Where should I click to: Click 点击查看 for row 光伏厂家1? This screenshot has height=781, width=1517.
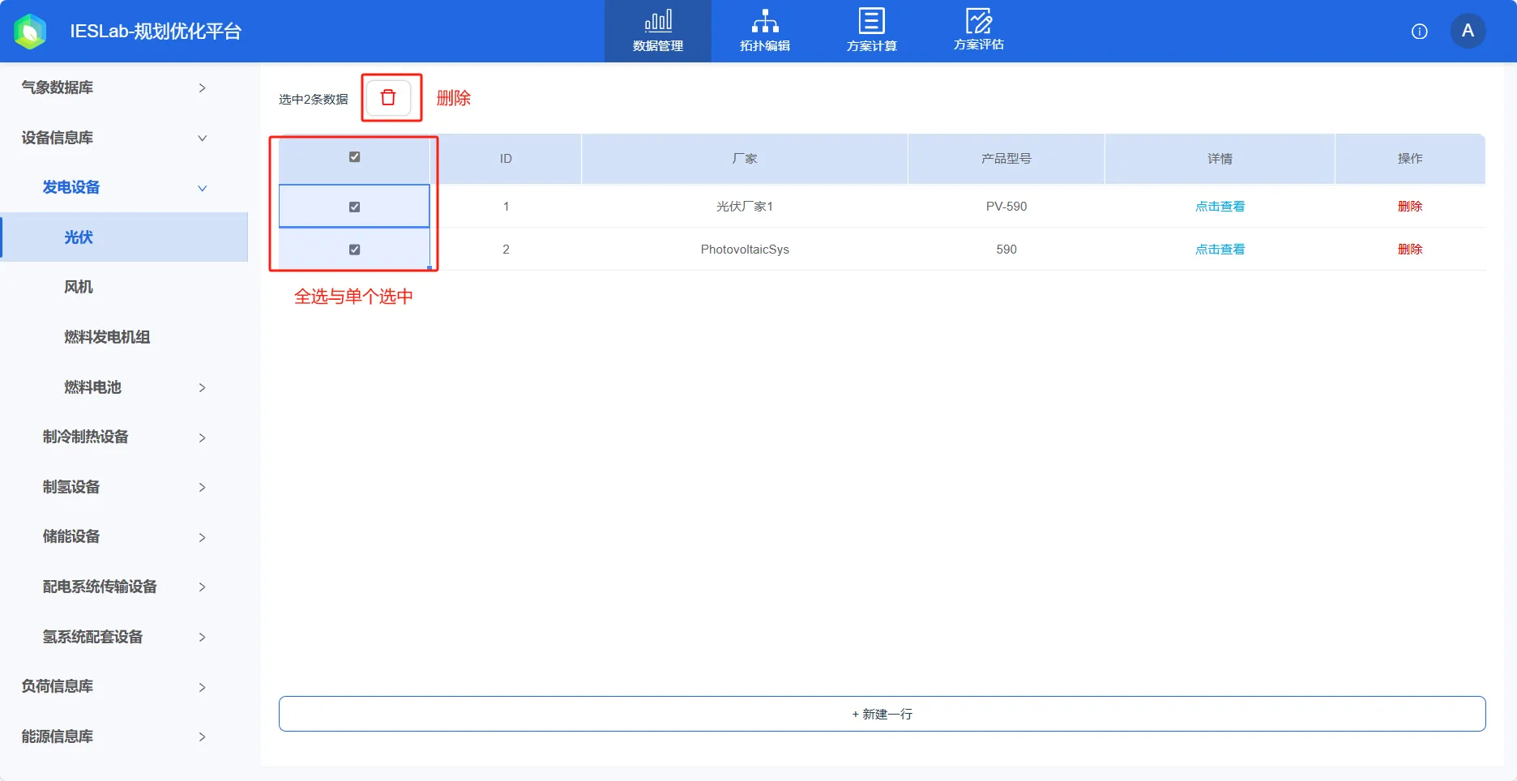[x=1220, y=207]
